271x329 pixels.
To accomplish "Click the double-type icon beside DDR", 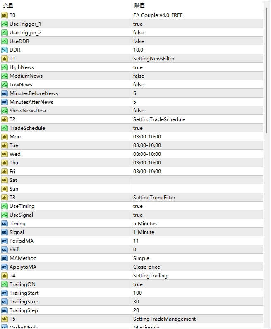I will tap(5, 50).
